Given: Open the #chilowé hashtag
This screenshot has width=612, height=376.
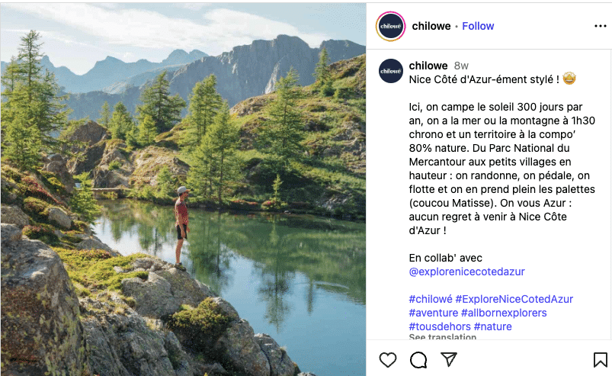Looking at the screenshot, I should 430,299.
